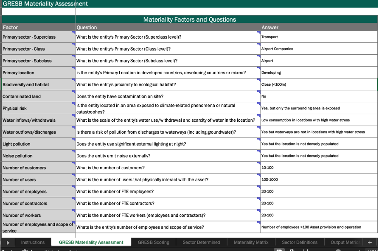Click the 'Number of contractors' factor cell
The image size is (379, 252).
(x=39, y=203)
